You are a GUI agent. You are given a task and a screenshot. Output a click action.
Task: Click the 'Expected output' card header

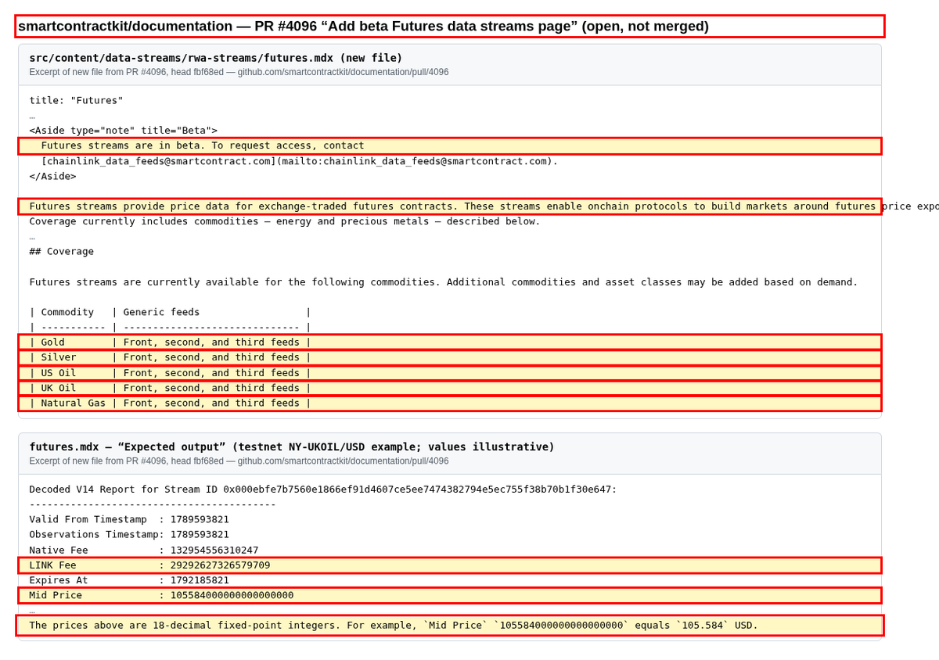click(x=292, y=447)
